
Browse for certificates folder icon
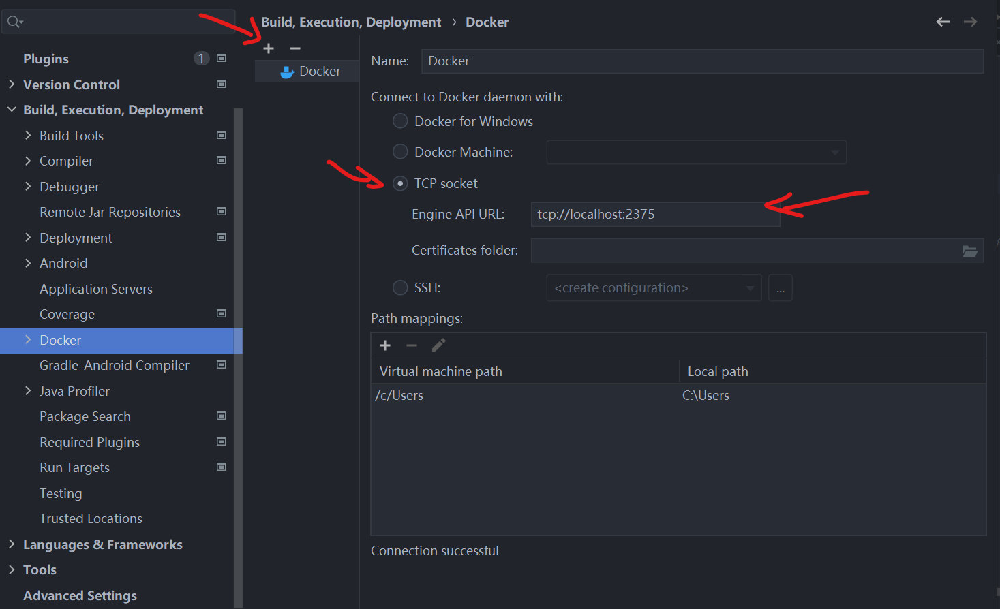[x=969, y=251]
